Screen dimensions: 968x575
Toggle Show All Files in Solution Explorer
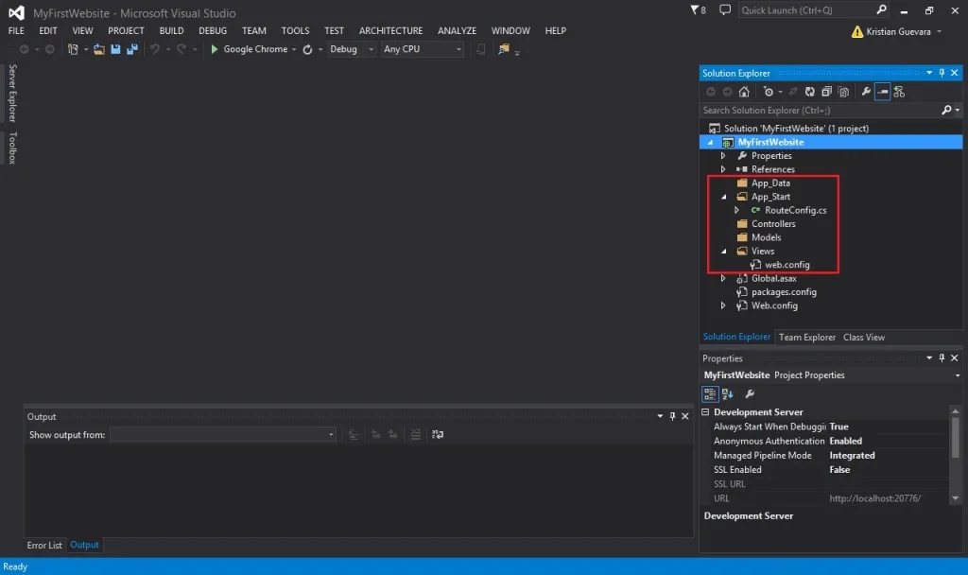coord(843,92)
